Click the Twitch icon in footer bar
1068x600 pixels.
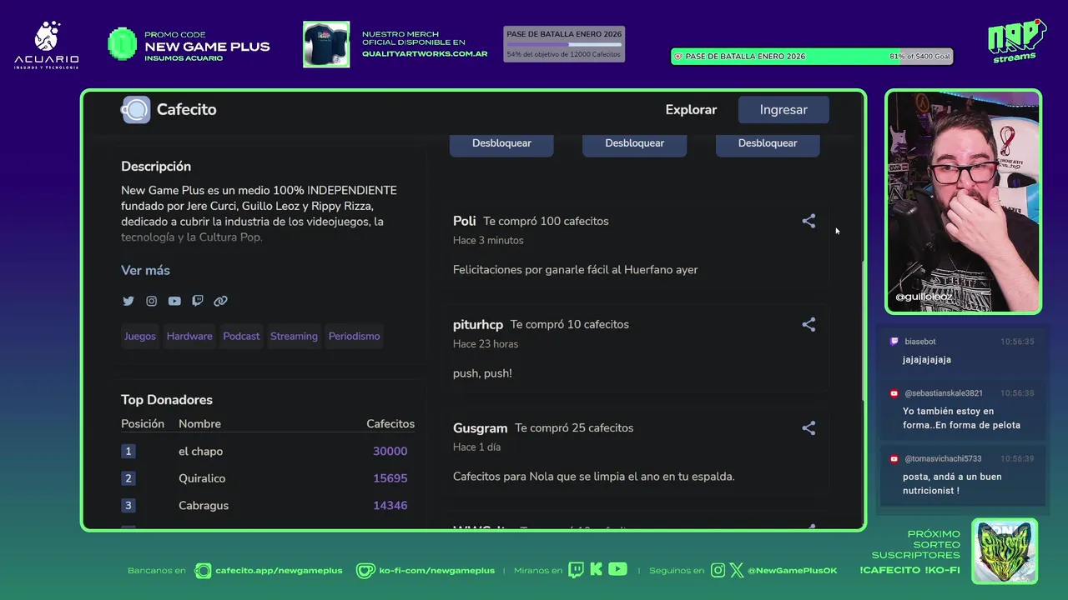(x=576, y=570)
